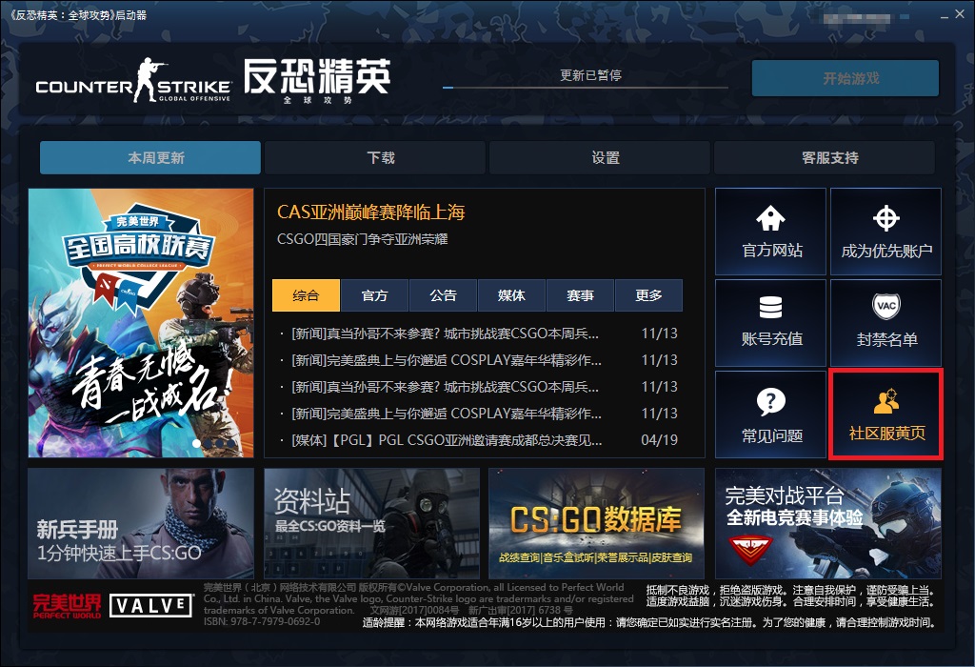The image size is (975, 667).
Task: Click the 04/19 date entry
Action: tap(659, 440)
